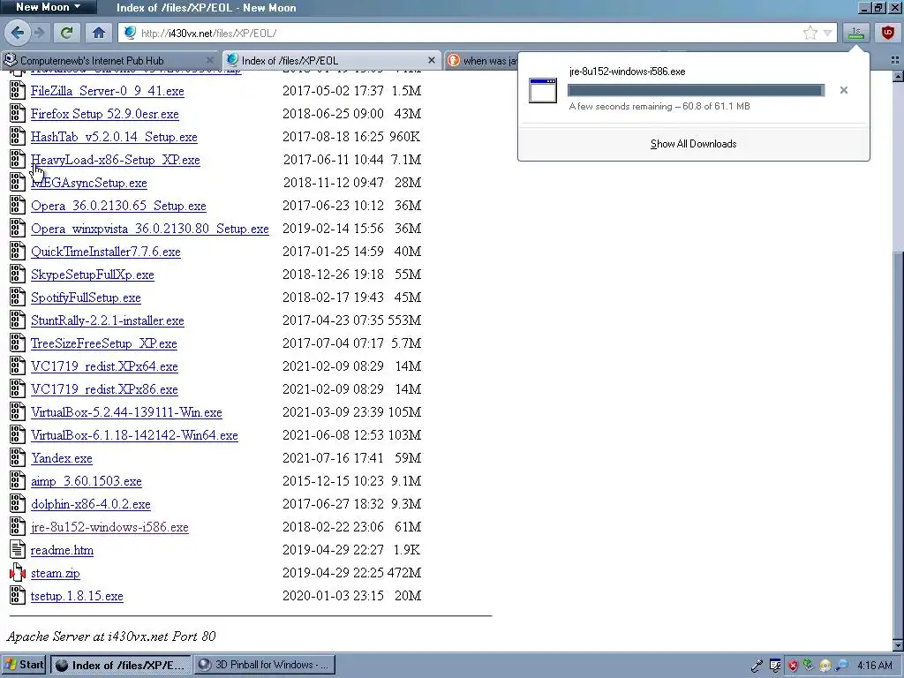
Task: Click the red security shield tray icon
Action: [794, 666]
